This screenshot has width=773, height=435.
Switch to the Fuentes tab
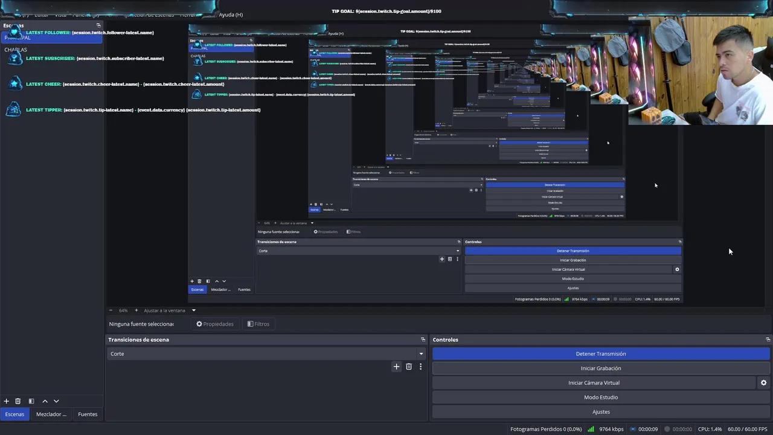[x=88, y=414]
